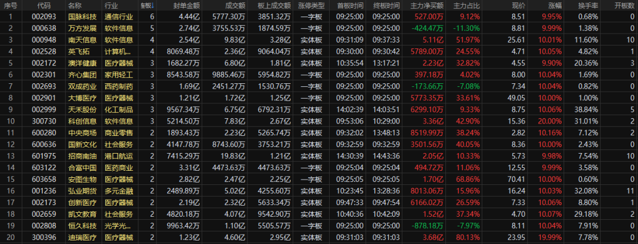Click stock code 603658
638x244 pixels.
(x=44, y=180)
